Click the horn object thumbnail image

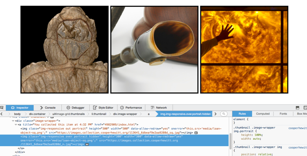click(154, 50)
